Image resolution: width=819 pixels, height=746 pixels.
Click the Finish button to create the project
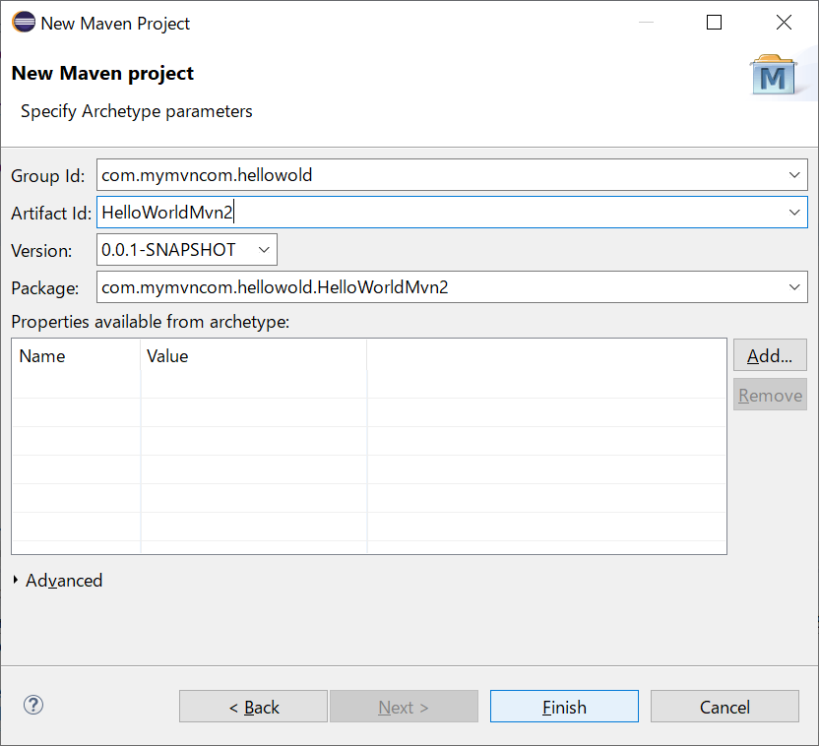pyautogui.click(x=563, y=706)
